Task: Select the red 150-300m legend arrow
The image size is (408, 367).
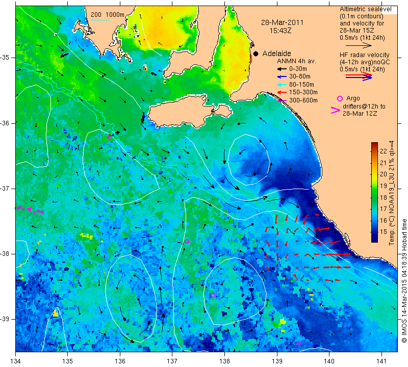Action: click(282, 92)
